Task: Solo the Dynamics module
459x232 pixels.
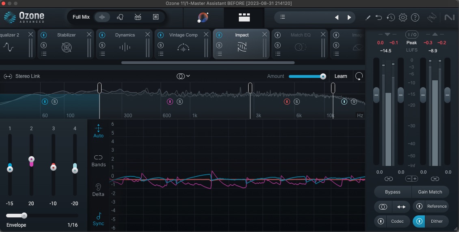Action: point(102,45)
